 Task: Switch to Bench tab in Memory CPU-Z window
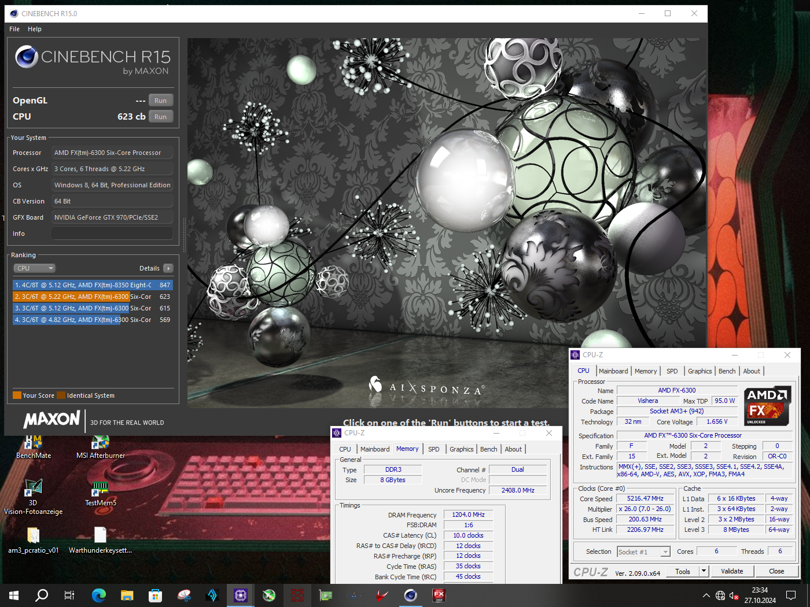point(489,449)
